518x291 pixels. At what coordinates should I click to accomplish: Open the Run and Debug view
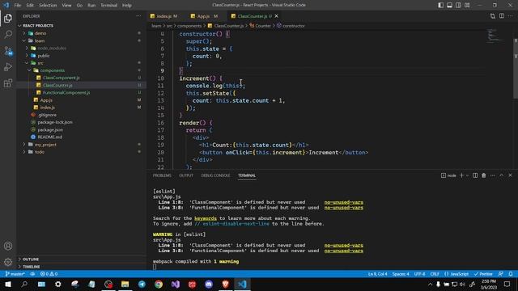pyautogui.click(x=8, y=67)
